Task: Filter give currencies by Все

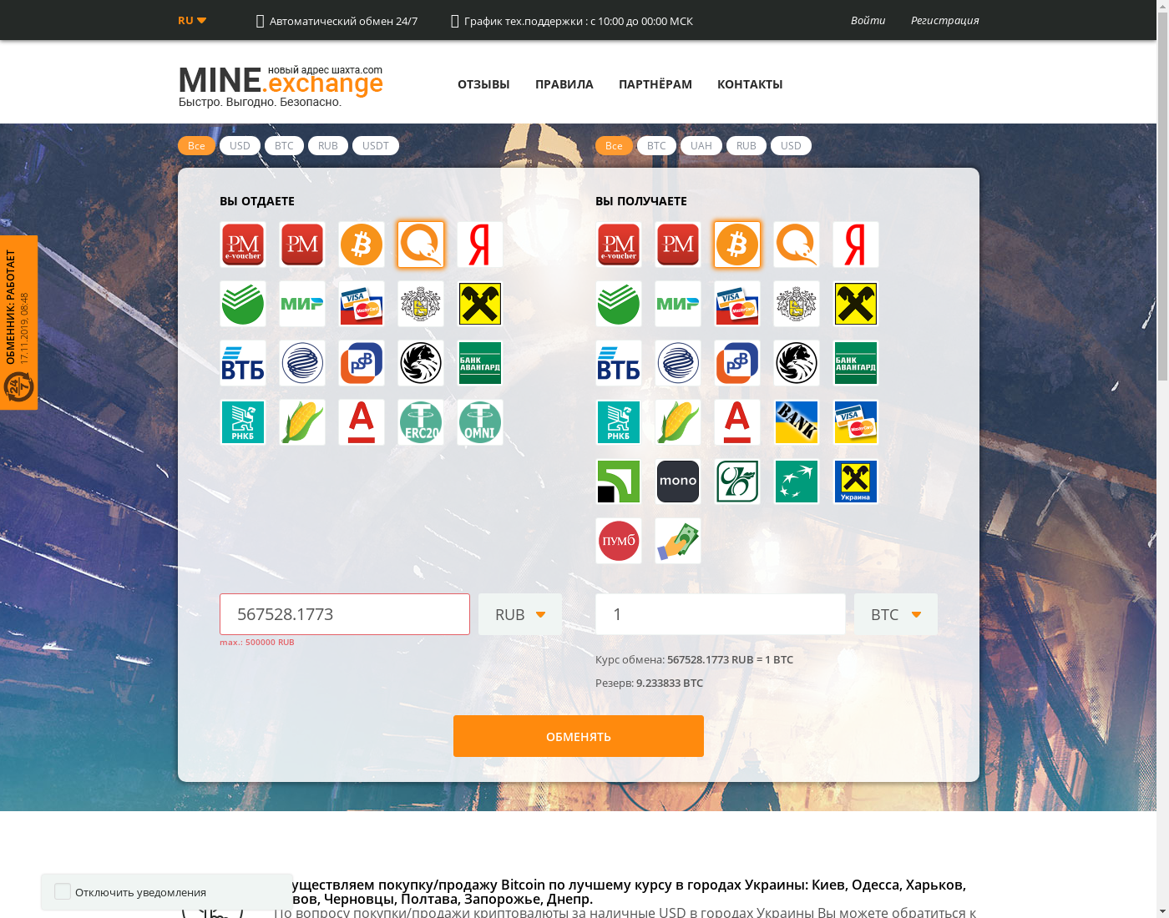Action: pos(196,145)
